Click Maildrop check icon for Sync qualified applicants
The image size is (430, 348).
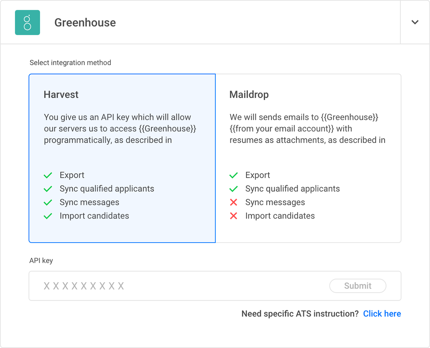tap(234, 189)
